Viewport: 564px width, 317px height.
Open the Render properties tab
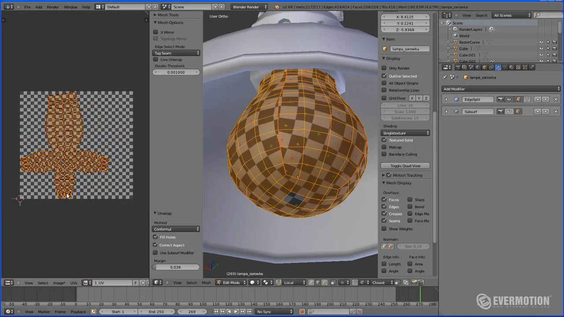[458, 67]
